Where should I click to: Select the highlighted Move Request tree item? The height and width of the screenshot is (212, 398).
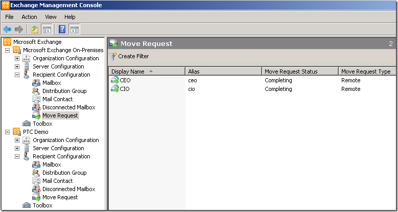point(60,115)
